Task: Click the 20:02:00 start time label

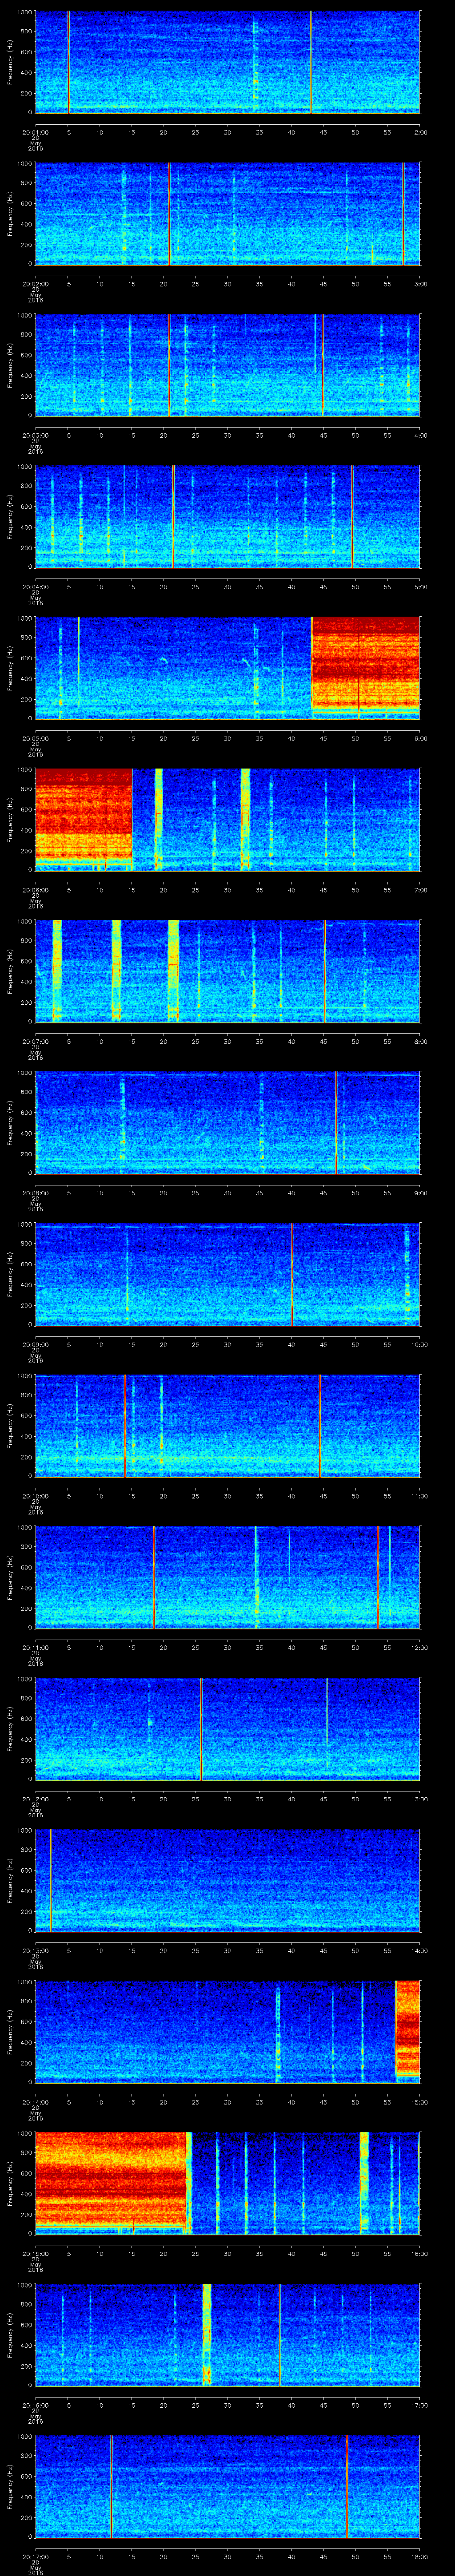Action: (35, 284)
